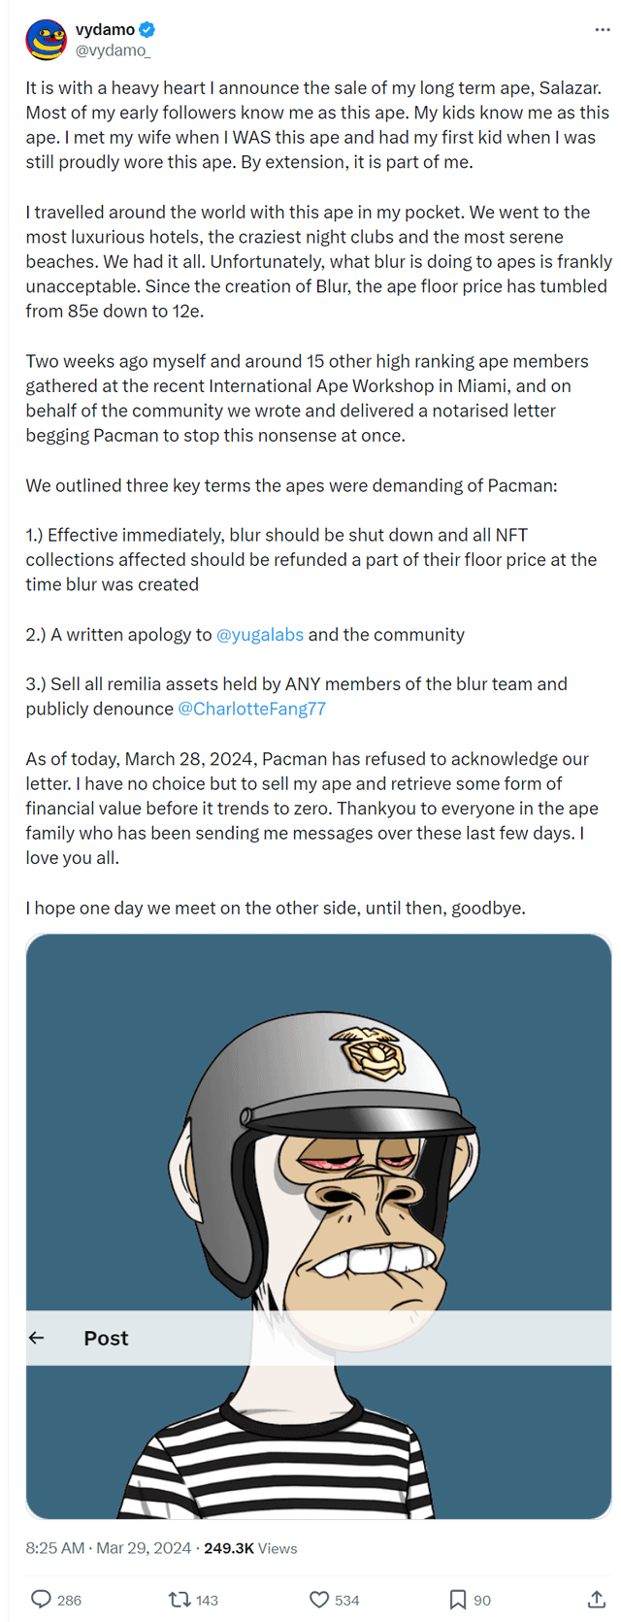Viewport: 621px width, 1622px height.
Task: Click the 249.3K Views counter
Action: 250,1548
